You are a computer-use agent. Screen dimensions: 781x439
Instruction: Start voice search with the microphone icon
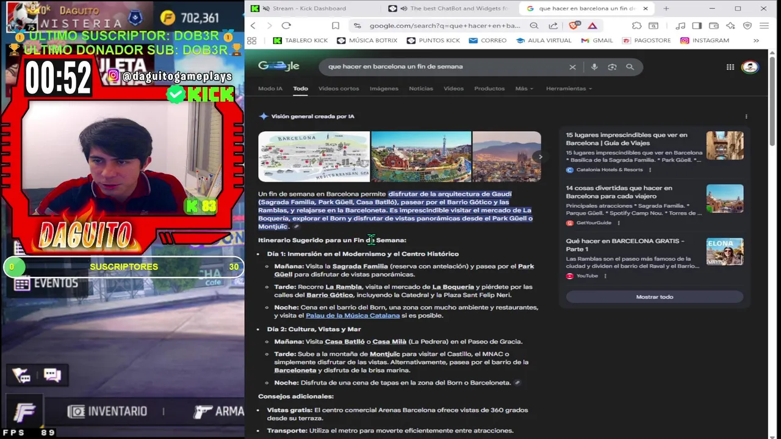coord(594,67)
